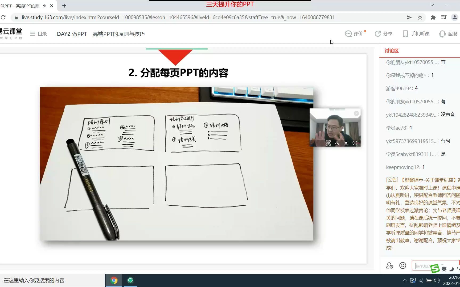Expand hidden system tray icons

(x=404, y=280)
